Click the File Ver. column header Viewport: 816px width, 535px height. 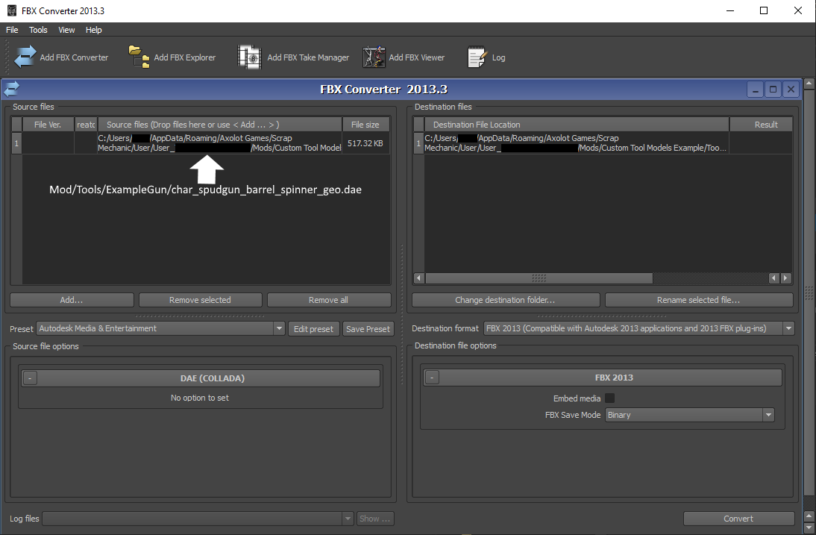pos(48,125)
